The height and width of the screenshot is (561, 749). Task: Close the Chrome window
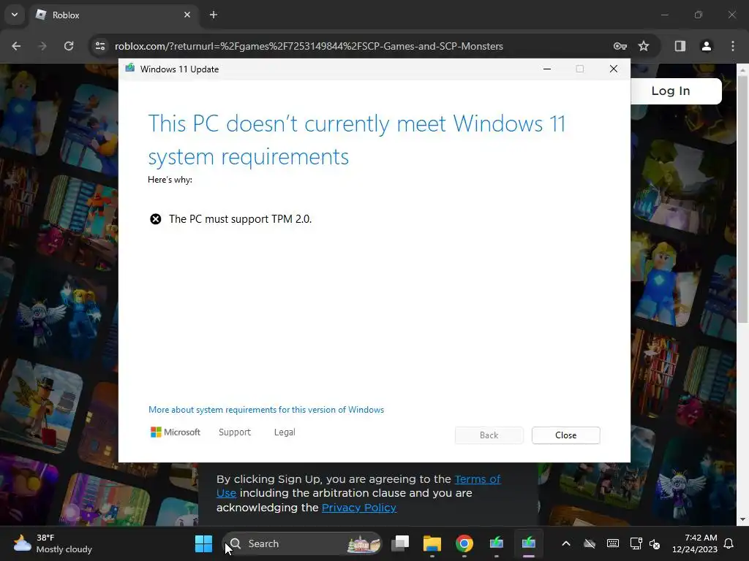[x=731, y=15]
